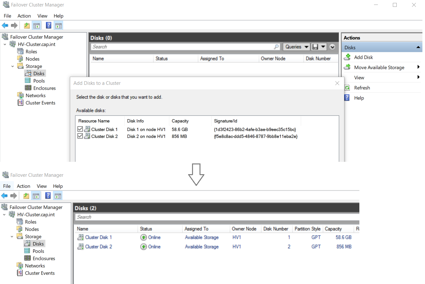This screenshot has width=425, height=284.
Task: Click Cluster Disk 2 row in Disks (2) list
Action: tap(217, 247)
